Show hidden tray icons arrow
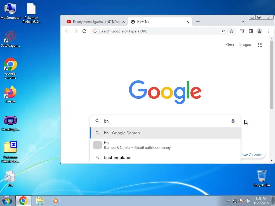 (x=228, y=201)
